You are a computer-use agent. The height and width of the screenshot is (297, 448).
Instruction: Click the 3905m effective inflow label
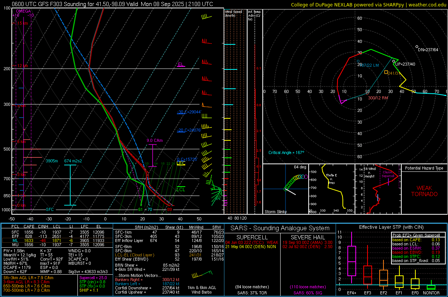(52, 161)
